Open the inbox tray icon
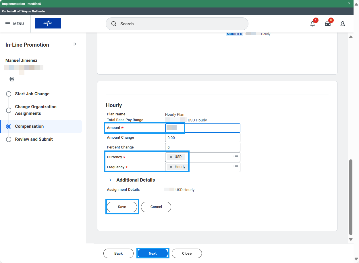This screenshot has width=359, height=263. [328, 24]
